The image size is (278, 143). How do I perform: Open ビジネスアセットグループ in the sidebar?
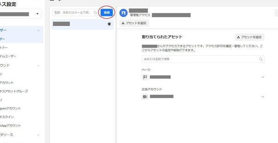[14, 91]
